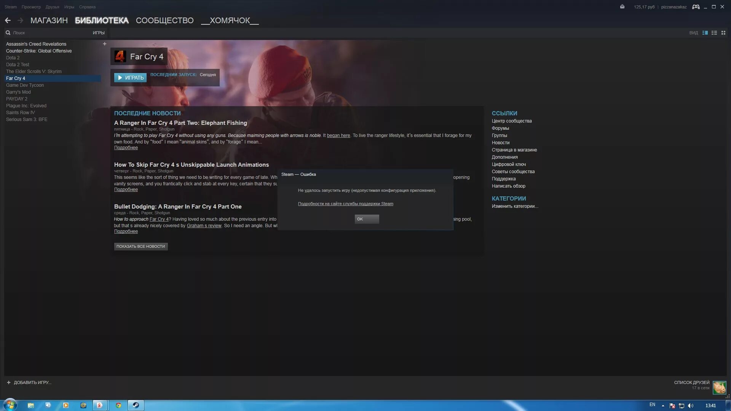The image size is (731, 411).
Task: Click the Far Cry 4 game icon
Action: pyautogui.click(x=120, y=56)
